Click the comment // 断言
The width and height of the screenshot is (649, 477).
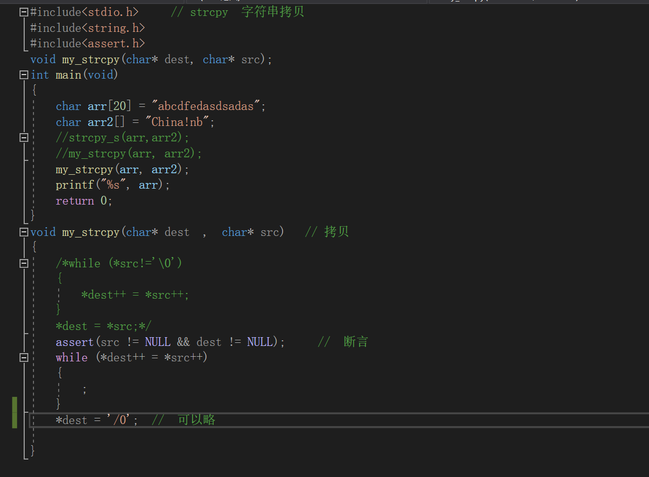point(343,342)
